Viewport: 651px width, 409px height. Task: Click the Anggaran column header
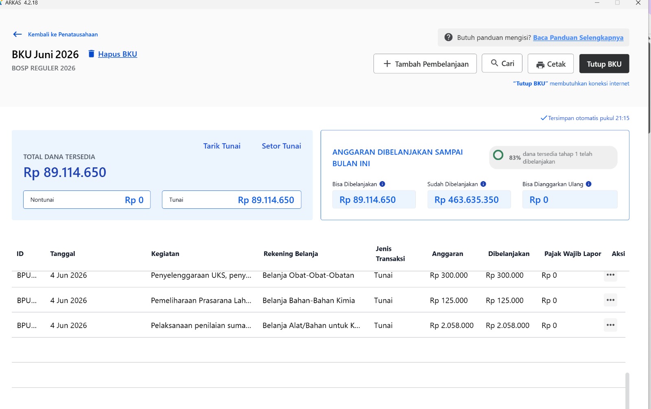click(448, 254)
